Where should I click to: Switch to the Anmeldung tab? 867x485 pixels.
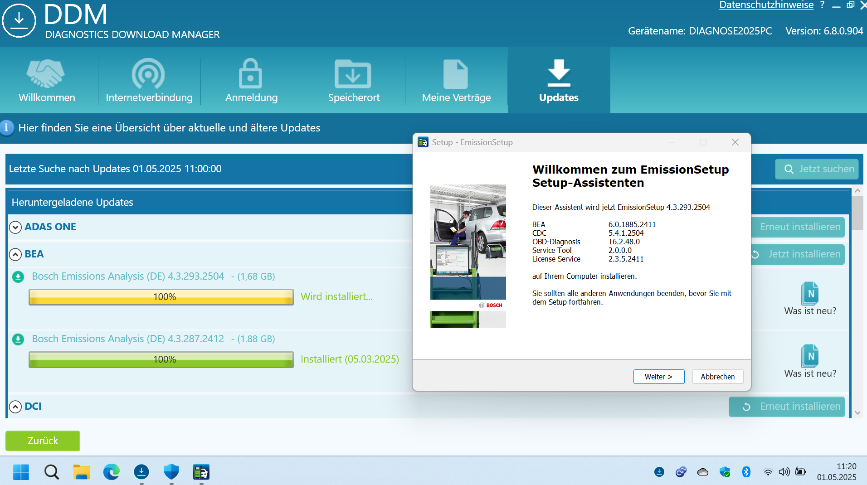click(251, 81)
